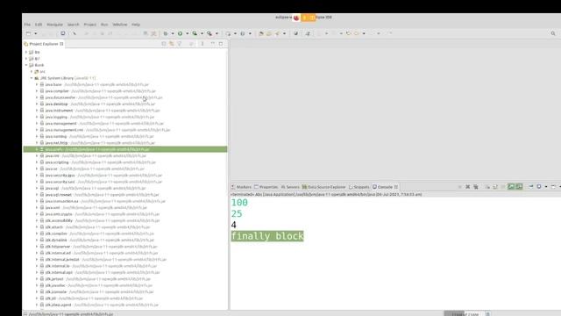Screen dimensions: 561x316
Task: Click the Search magnifier at toolbar right
Action: (553, 33)
